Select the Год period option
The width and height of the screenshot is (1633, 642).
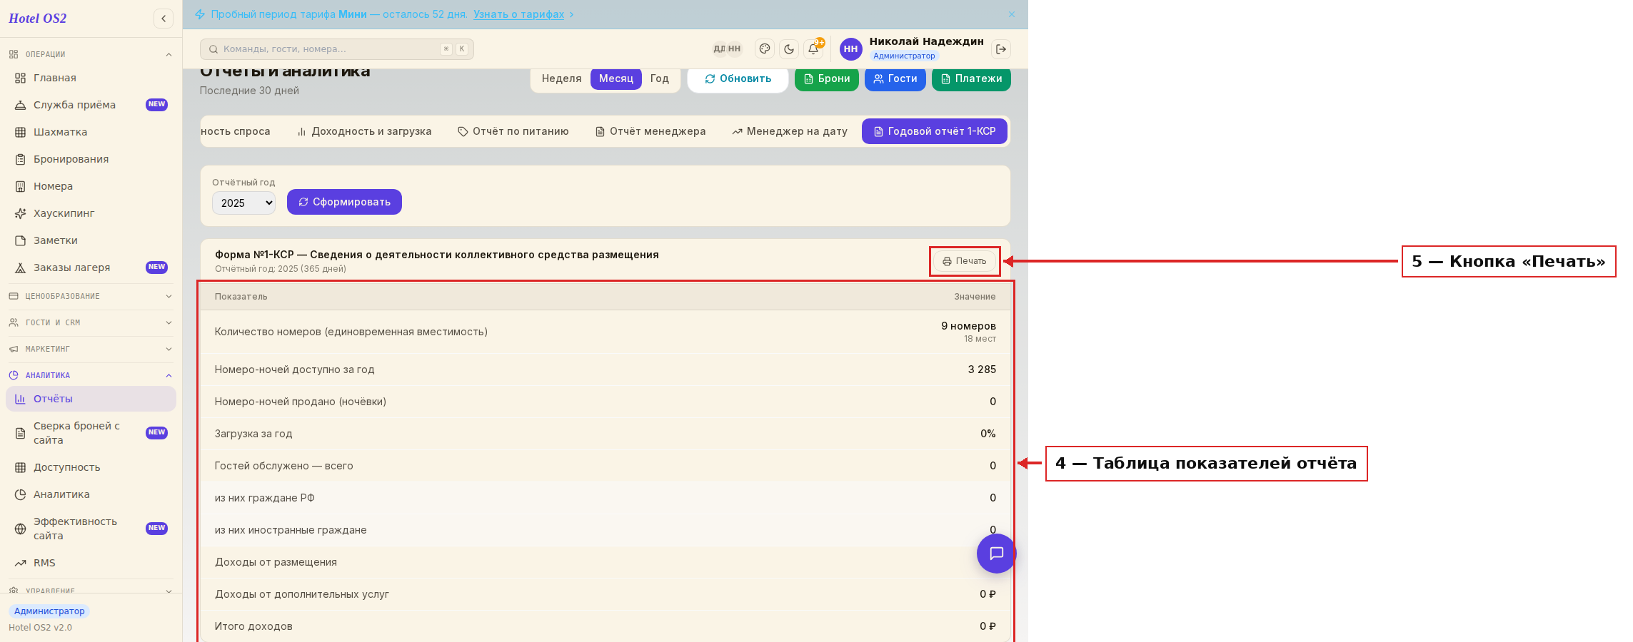pos(659,78)
